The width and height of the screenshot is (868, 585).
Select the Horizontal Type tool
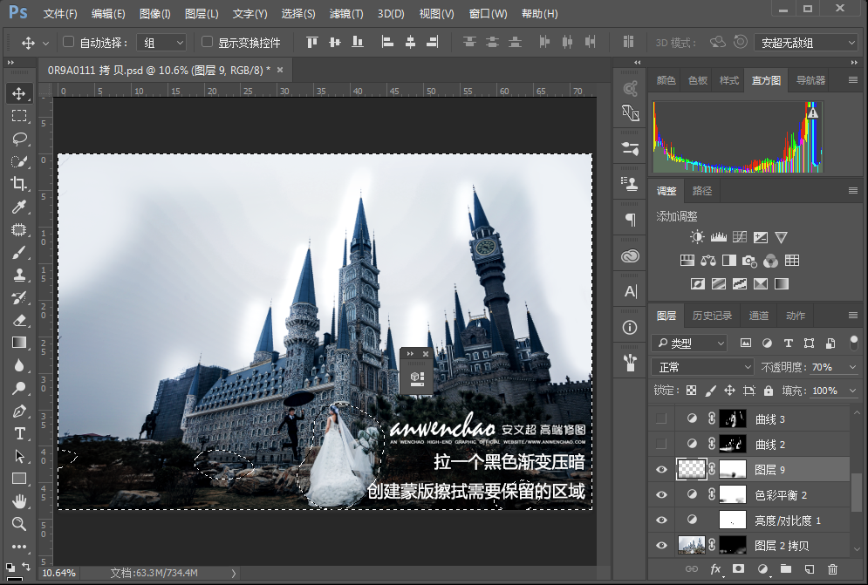click(x=19, y=433)
